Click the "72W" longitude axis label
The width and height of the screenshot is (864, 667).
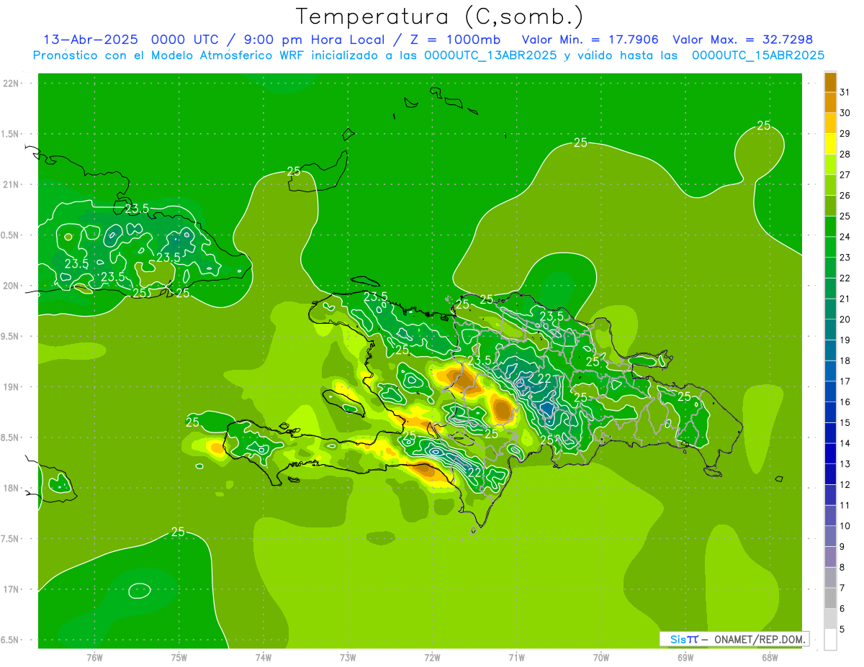(x=432, y=657)
